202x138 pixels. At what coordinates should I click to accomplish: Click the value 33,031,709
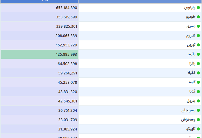pos(68,120)
